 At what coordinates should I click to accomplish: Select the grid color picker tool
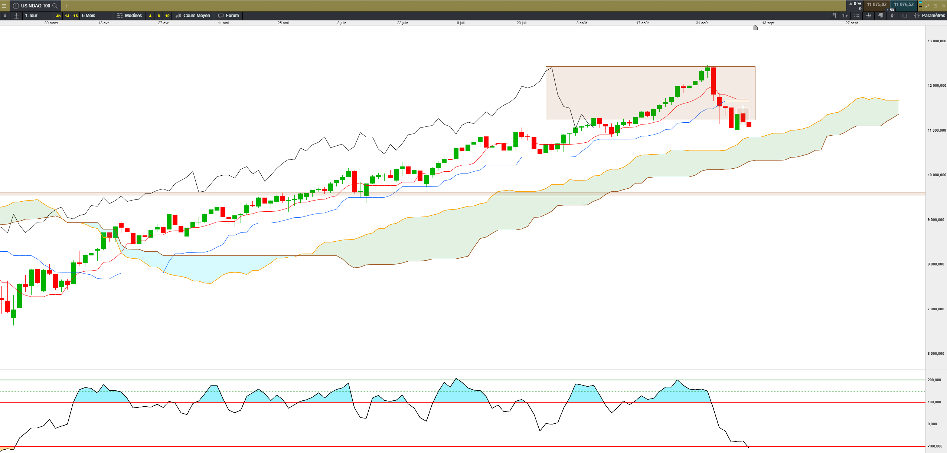[868, 16]
